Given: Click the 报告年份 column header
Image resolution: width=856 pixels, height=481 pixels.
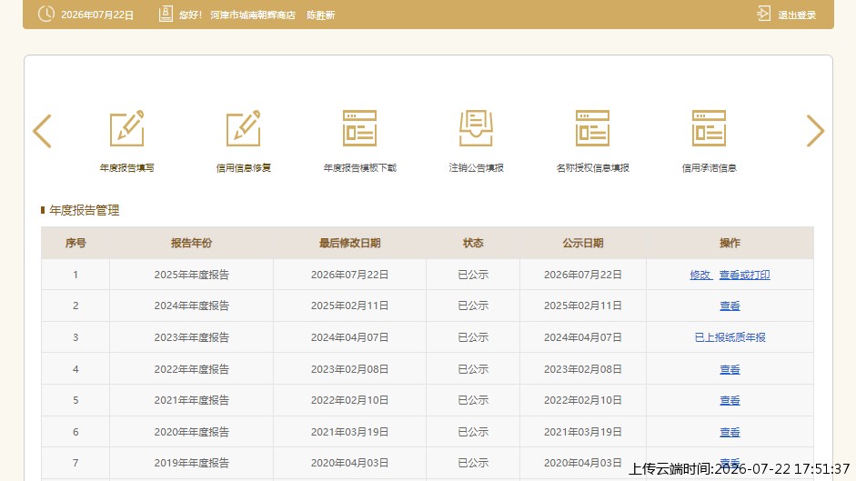Looking at the screenshot, I should 191,243.
